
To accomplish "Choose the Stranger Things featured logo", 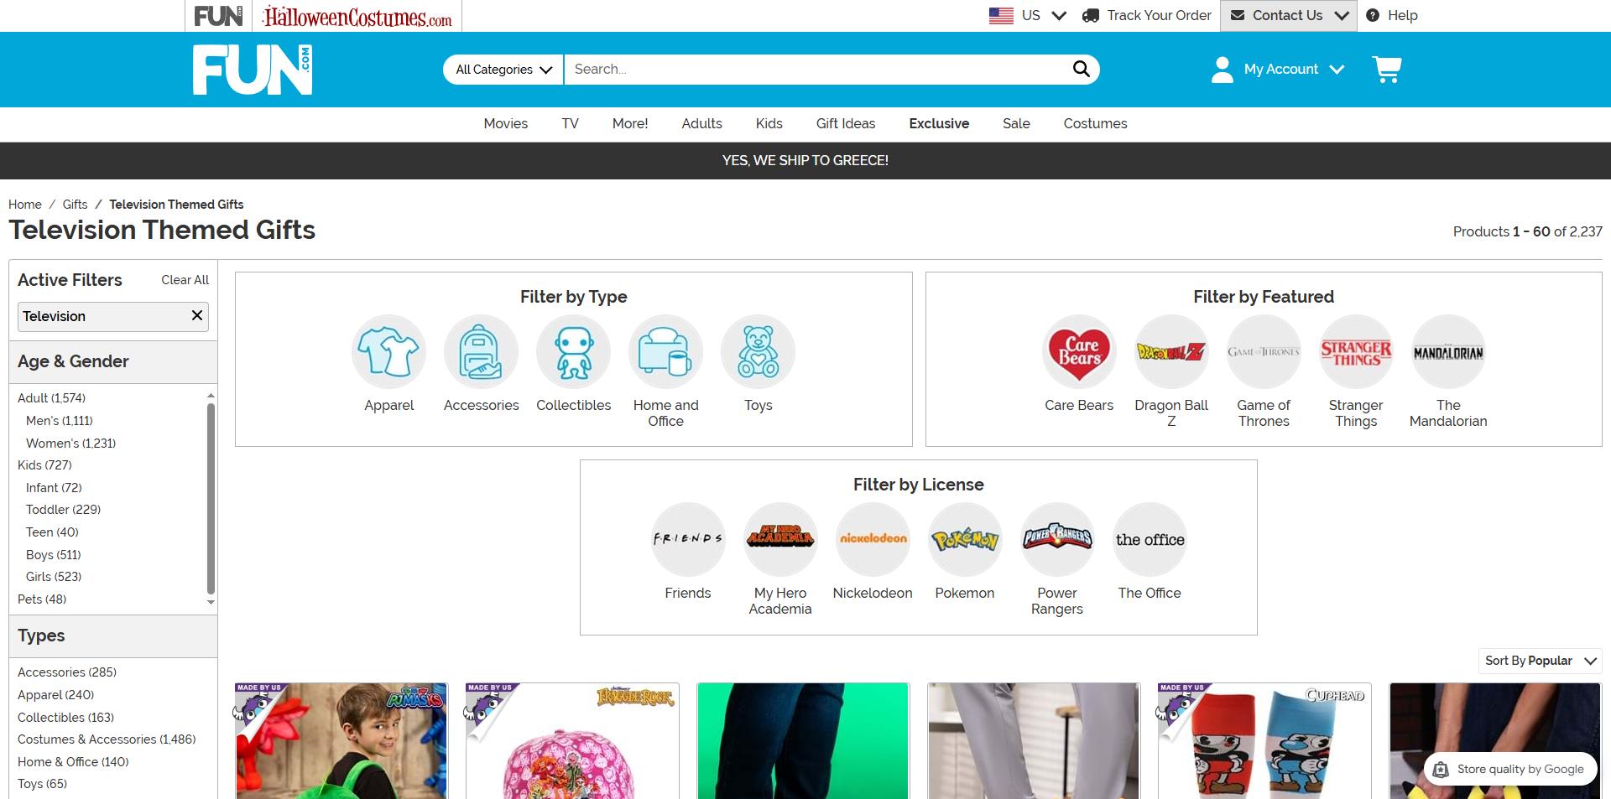I will pos(1356,352).
